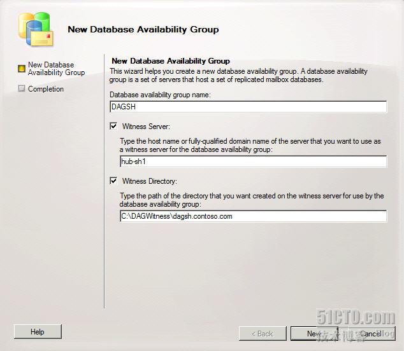Click the witness directory path instruction text

click(252, 200)
